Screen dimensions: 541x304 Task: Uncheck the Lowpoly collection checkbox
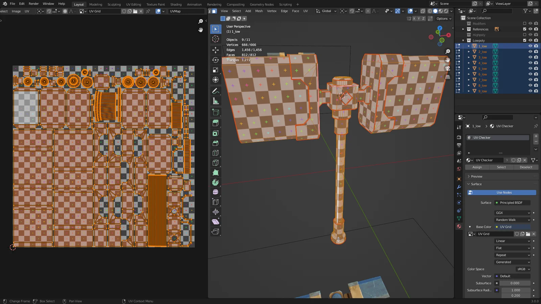point(524,41)
